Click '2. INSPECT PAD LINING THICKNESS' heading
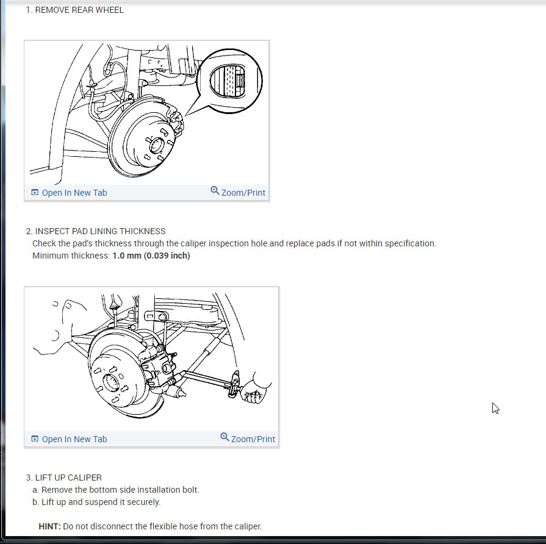 [96, 231]
